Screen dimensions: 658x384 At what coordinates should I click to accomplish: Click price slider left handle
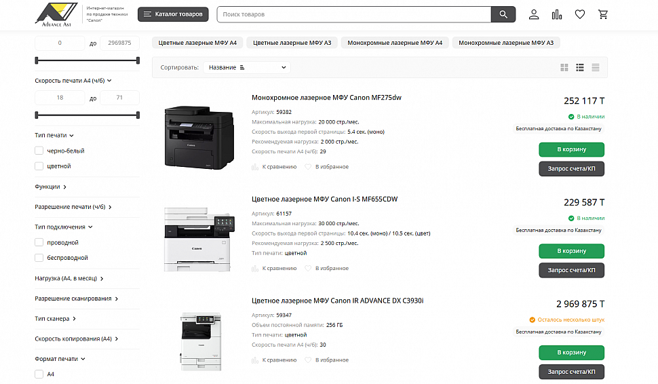tap(37, 60)
